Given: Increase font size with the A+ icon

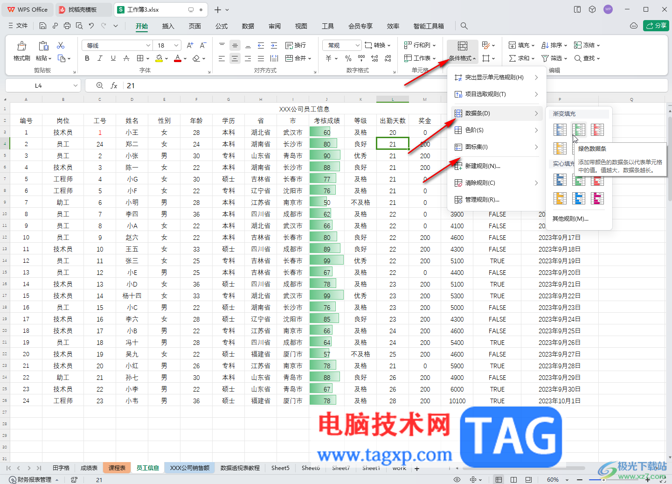Looking at the screenshot, I should [x=190, y=45].
